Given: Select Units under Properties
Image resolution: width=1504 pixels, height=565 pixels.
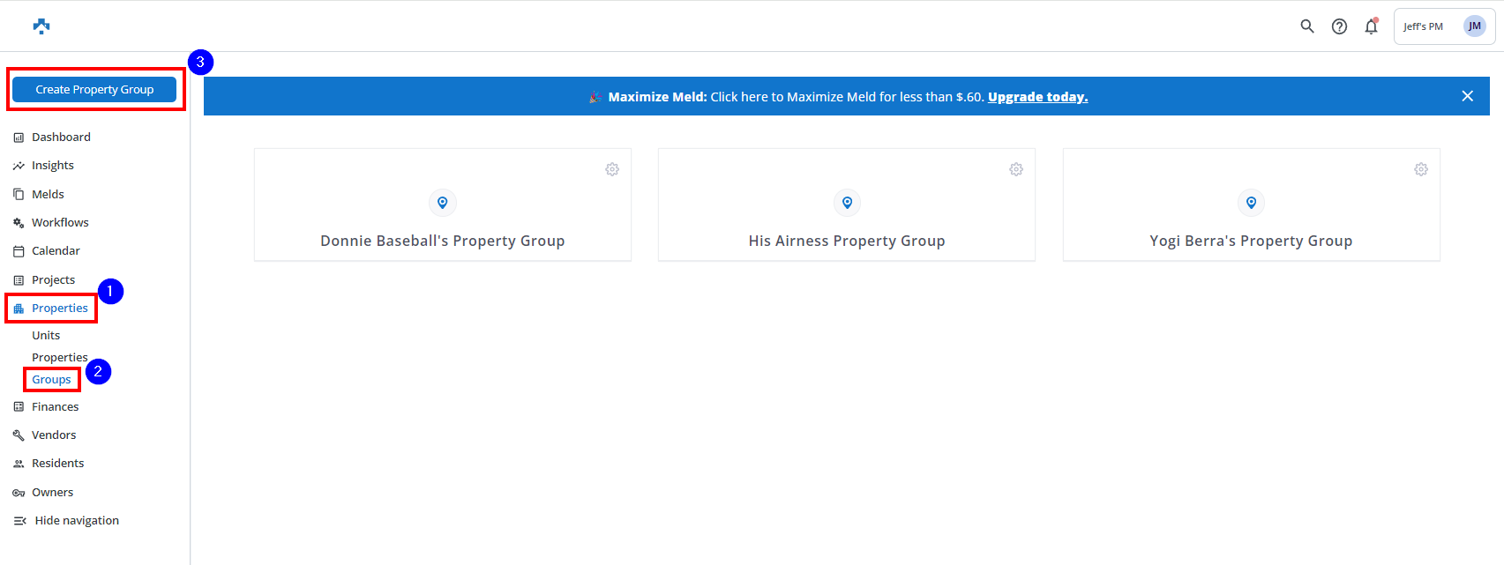Looking at the screenshot, I should (x=46, y=336).
